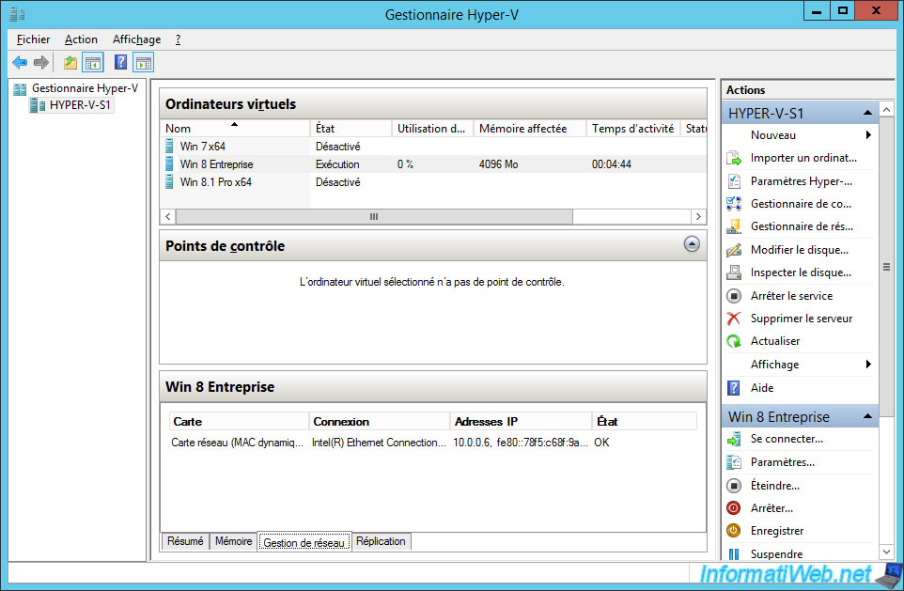Click the Se connecter icon
904x591 pixels.
pyautogui.click(x=733, y=440)
